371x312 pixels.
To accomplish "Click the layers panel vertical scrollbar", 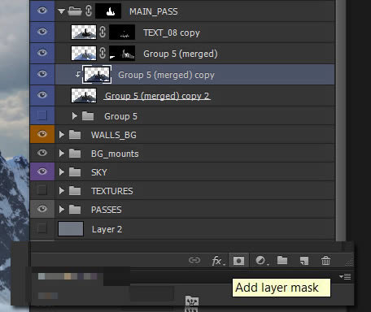I will point(341,119).
